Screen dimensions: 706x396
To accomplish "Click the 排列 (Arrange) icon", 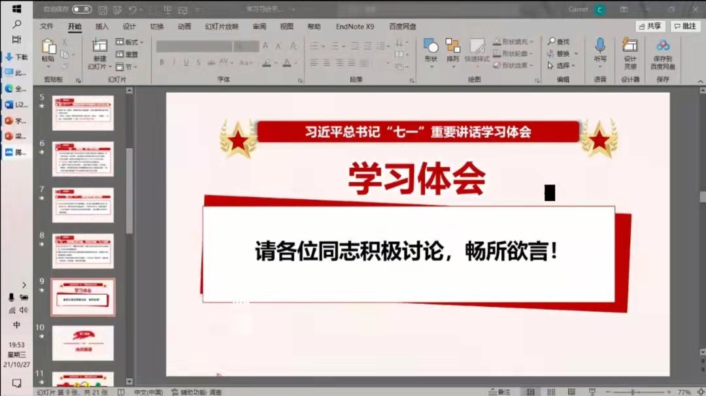I will (x=452, y=47).
